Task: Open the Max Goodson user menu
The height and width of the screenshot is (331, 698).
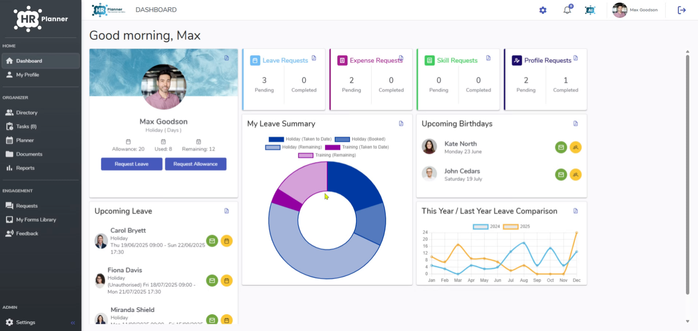Action: 635,10
